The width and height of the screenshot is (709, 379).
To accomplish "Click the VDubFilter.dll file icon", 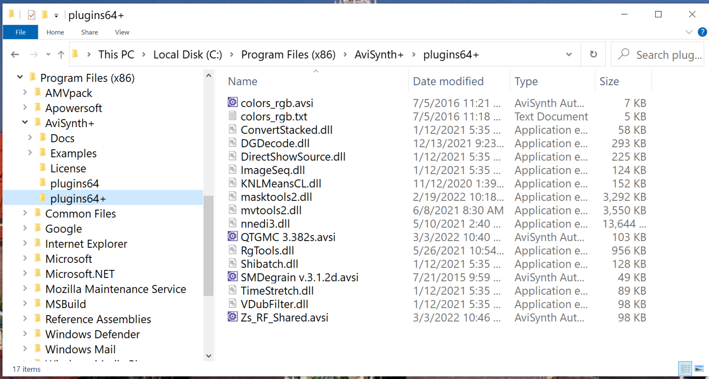I will coord(232,303).
